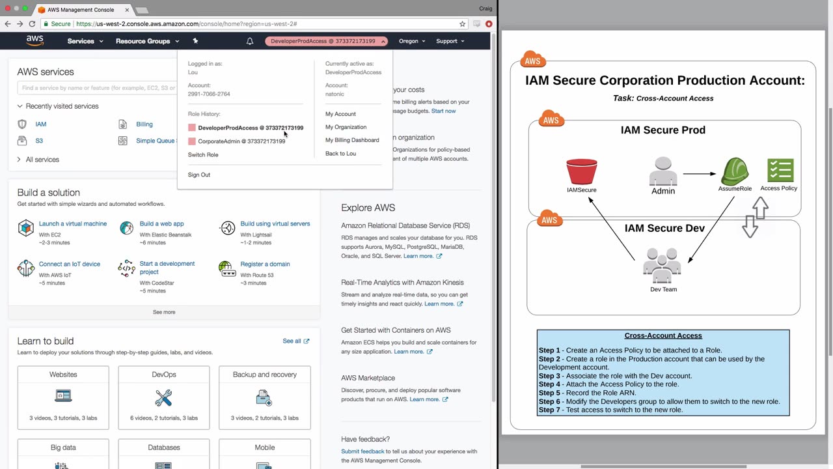The height and width of the screenshot is (469, 833).
Task: Select DeveloperProdAccess role from Role History
Action: (251, 128)
